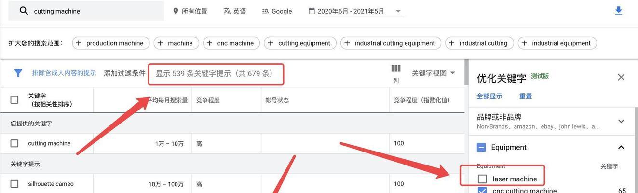Click the 1万 – 10万 search volume cell
The width and height of the screenshot is (638, 193).
(x=169, y=144)
